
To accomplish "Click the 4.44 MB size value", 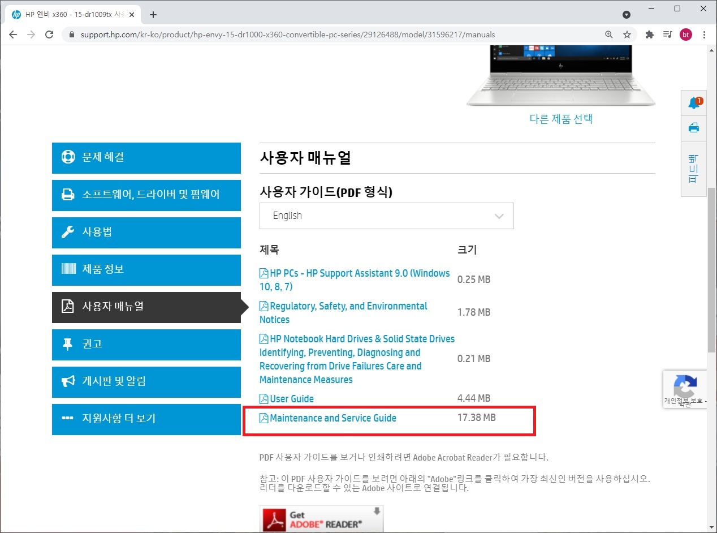I will (474, 399).
